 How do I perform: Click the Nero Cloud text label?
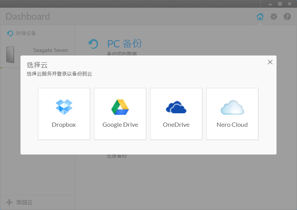pos(232,125)
